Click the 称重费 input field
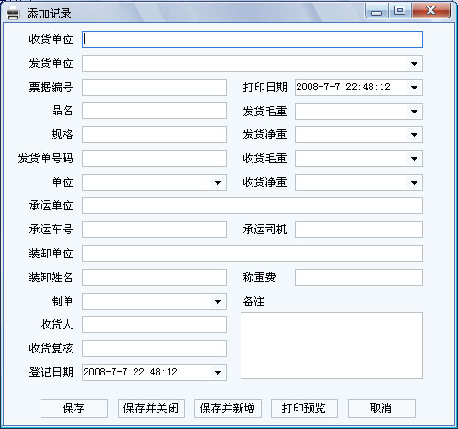Image resolution: width=458 pixels, height=429 pixels. pos(358,278)
